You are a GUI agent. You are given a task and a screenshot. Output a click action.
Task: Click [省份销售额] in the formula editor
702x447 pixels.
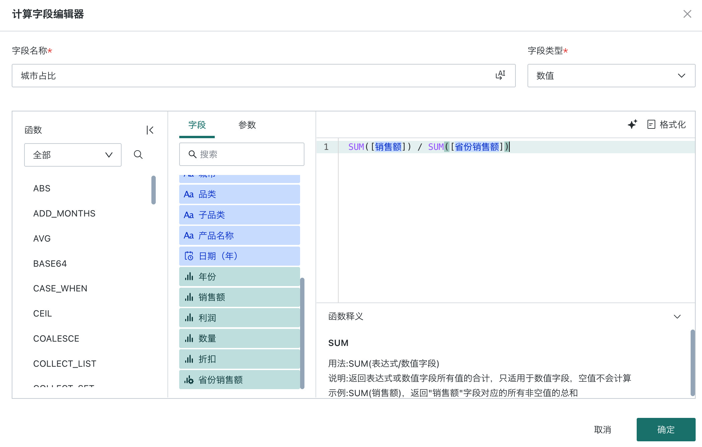point(477,147)
